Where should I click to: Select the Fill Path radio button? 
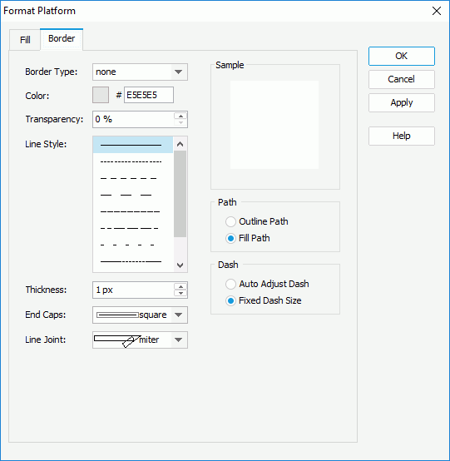[x=230, y=238]
